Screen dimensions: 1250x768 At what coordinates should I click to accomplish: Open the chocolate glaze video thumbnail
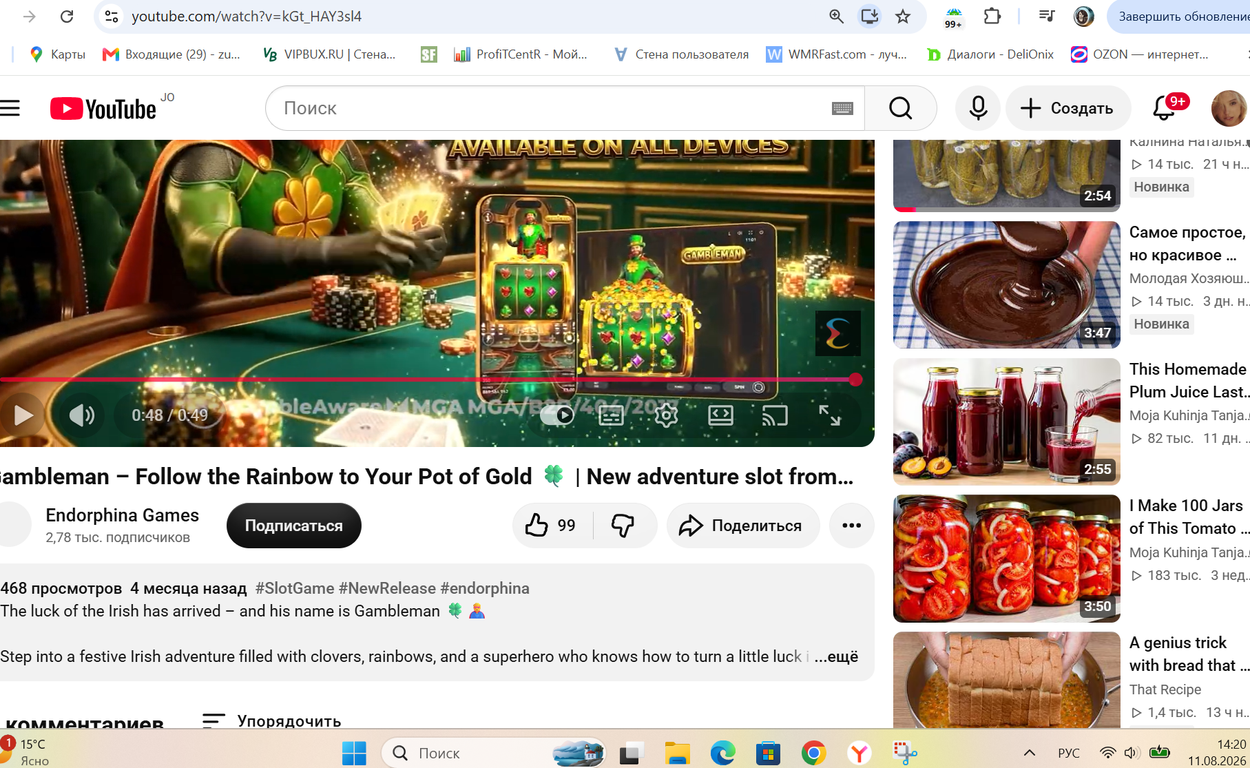[1007, 284]
